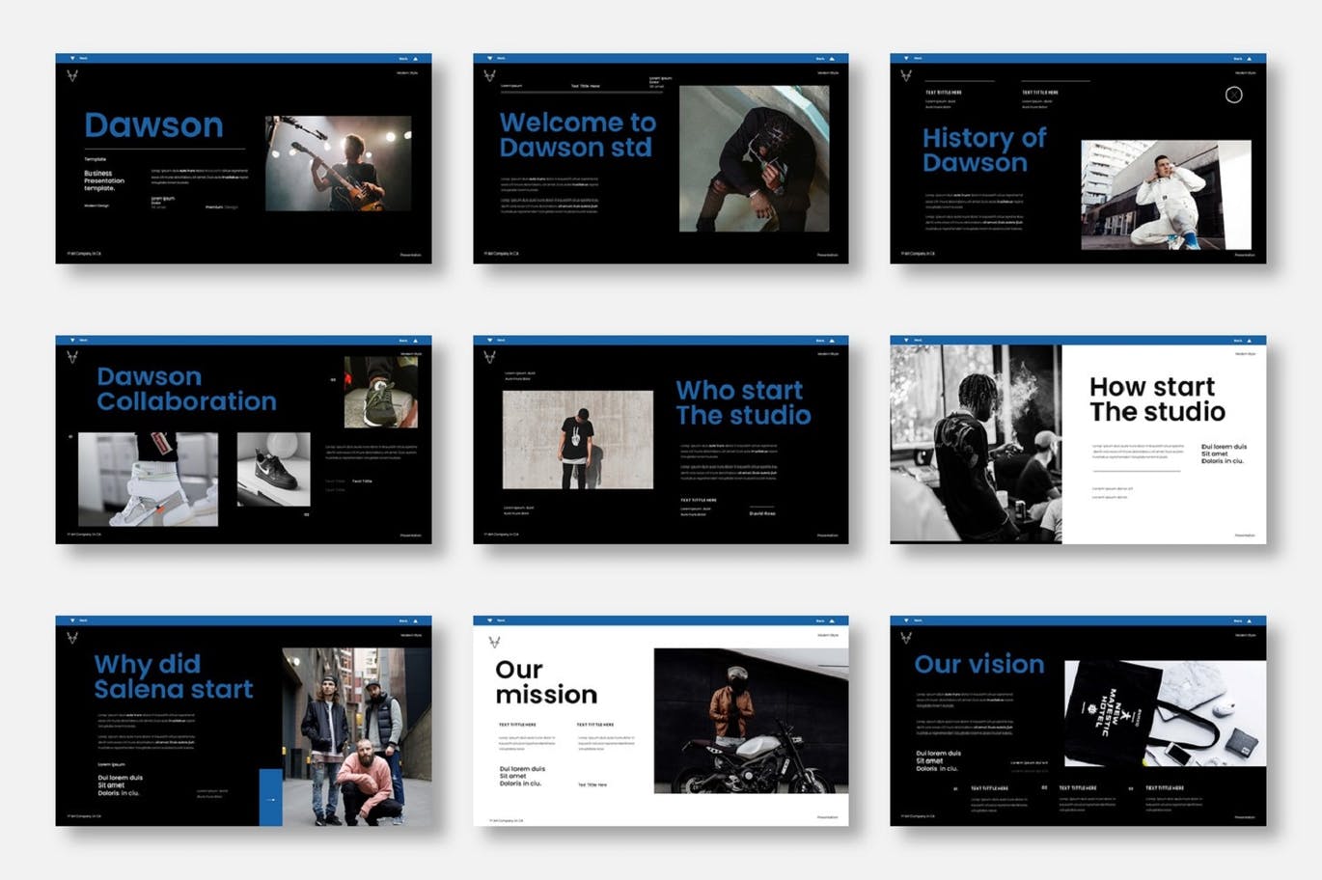This screenshot has height=880, width=1322.
Task: Click the blue top bar on Salena slide
Action: click(x=243, y=620)
